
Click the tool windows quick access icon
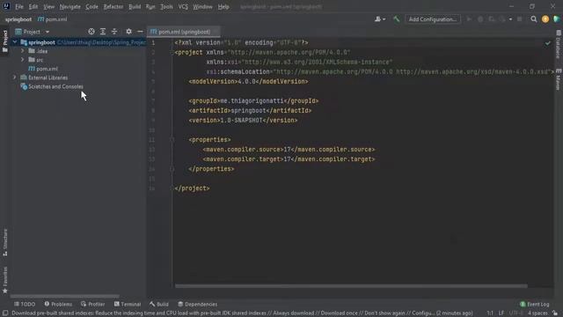[x=5, y=313]
